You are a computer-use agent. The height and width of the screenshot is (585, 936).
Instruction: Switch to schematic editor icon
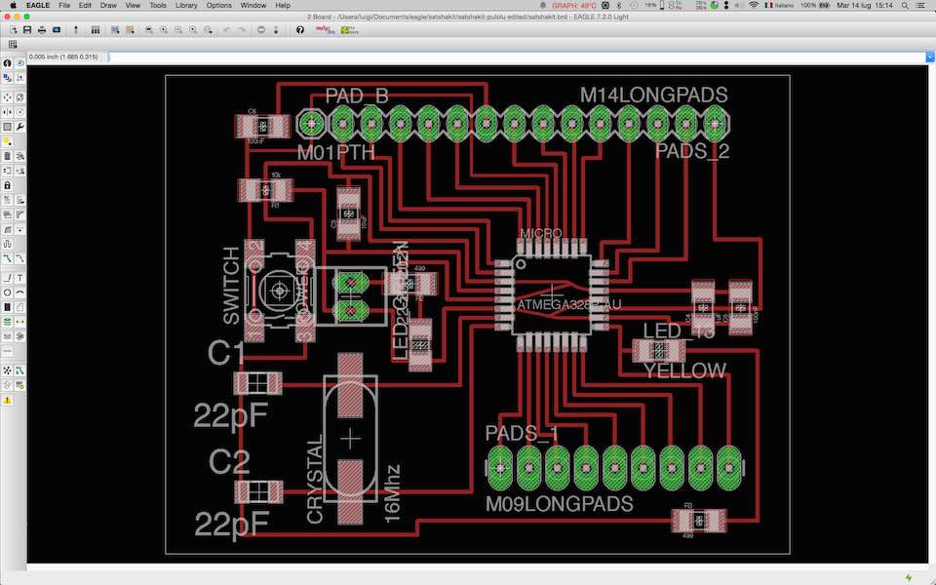tap(75, 30)
